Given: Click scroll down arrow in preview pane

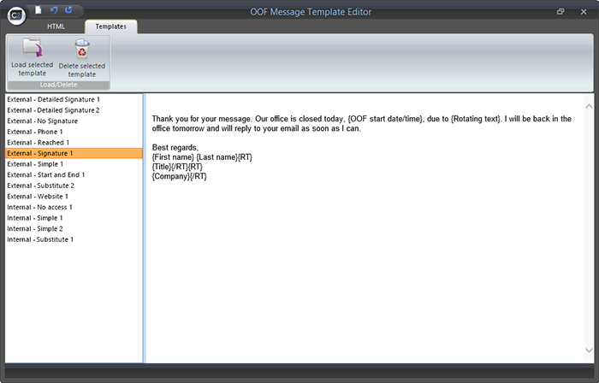Looking at the screenshot, I should coord(589,350).
